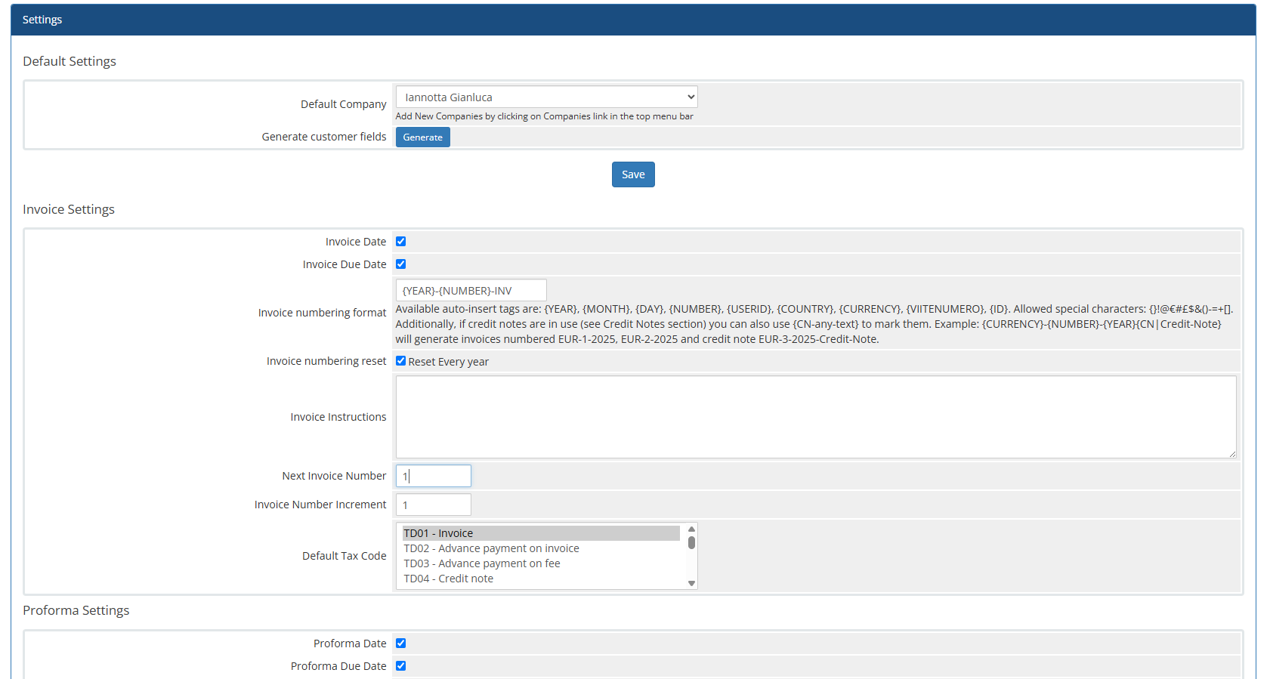
Task: Uncheck the Proforma Due Date checkbox
Action: (401, 666)
